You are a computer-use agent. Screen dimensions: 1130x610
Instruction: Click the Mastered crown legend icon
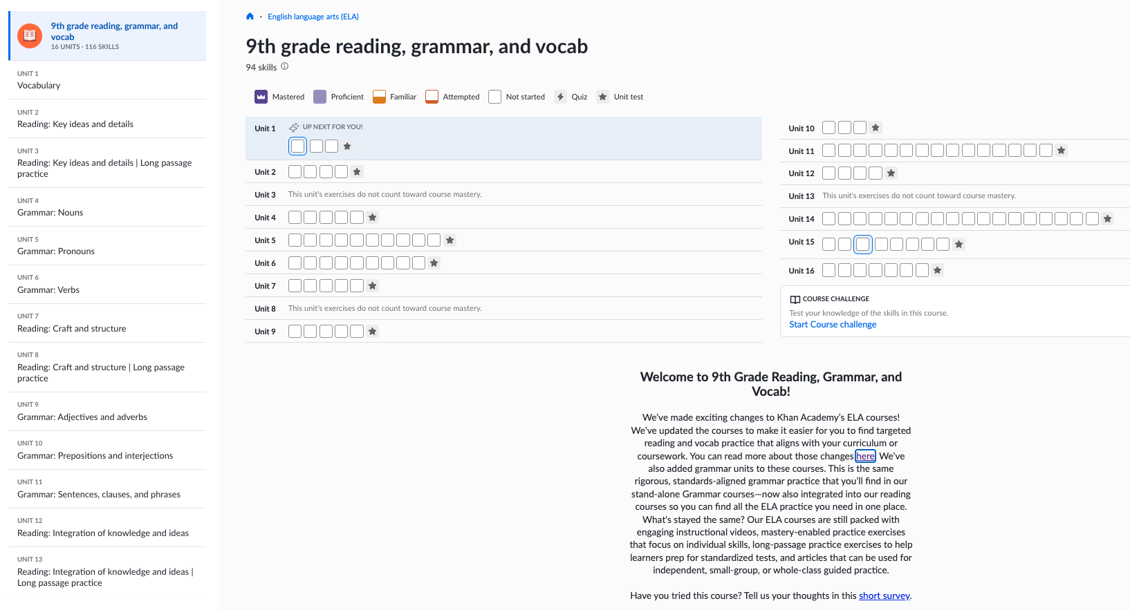point(261,97)
